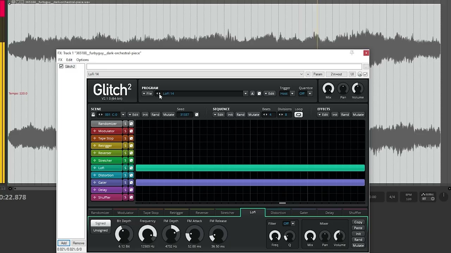Click the program randomize dice icon
The height and width of the screenshot is (253, 451).
(259, 93)
